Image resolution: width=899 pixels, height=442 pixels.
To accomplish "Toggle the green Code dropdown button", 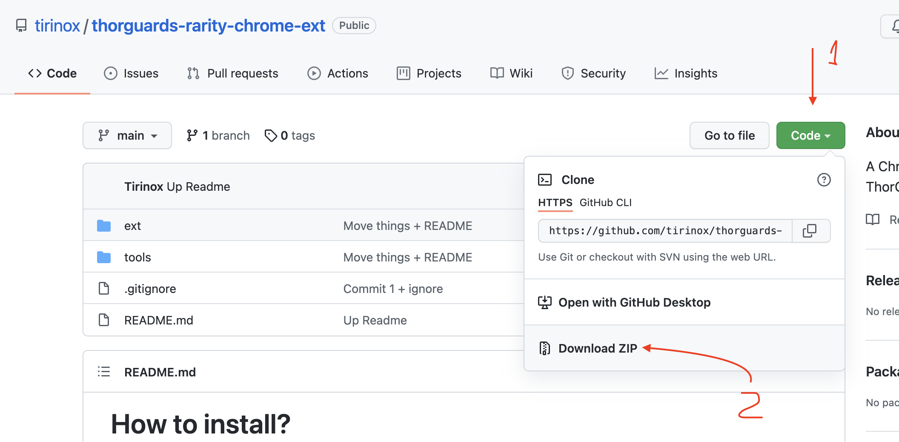I will pyautogui.click(x=810, y=135).
